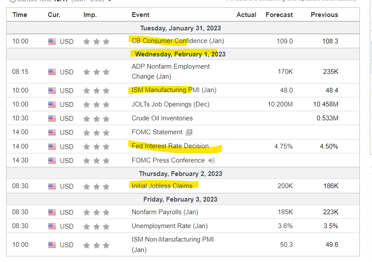Click the US flag in the Crude Oil Inventories row
The height and width of the screenshot is (262, 372).
coord(52,118)
